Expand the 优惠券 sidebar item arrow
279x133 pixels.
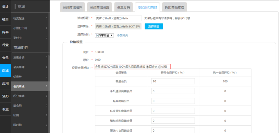[47, 77]
